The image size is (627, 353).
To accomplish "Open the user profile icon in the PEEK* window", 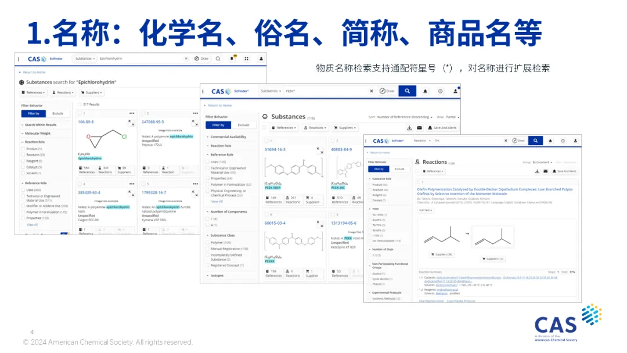I will click(455, 91).
